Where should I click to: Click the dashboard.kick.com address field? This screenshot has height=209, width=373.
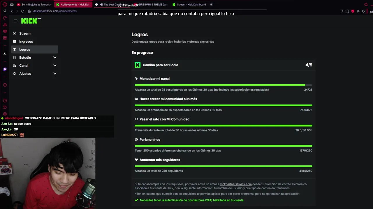(55, 11)
